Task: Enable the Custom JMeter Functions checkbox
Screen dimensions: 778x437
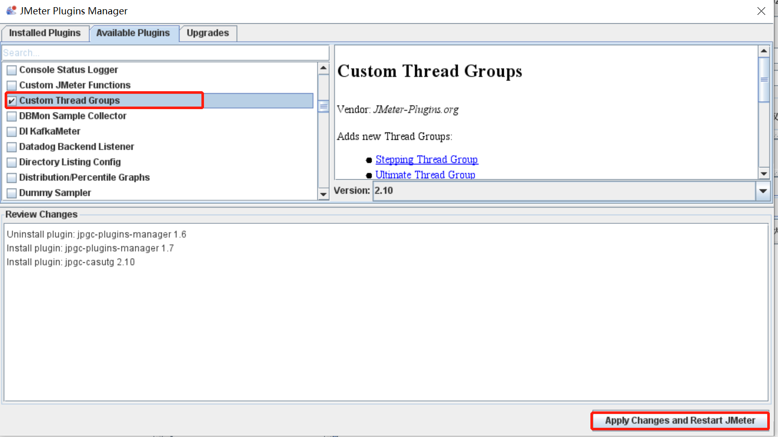Action: pyautogui.click(x=11, y=86)
